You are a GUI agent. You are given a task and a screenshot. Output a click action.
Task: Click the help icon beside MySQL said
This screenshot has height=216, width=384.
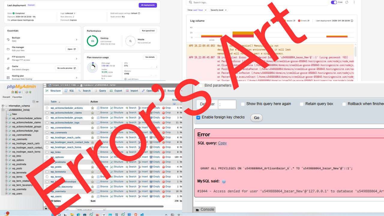tap(224, 181)
